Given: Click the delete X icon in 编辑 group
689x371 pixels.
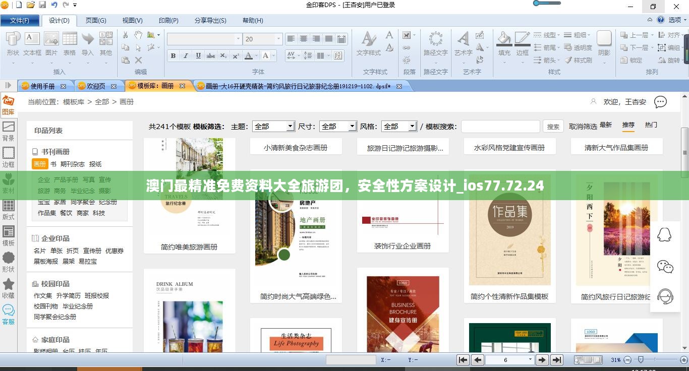Looking at the screenshot, I should pyautogui.click(x=138, y=60).
